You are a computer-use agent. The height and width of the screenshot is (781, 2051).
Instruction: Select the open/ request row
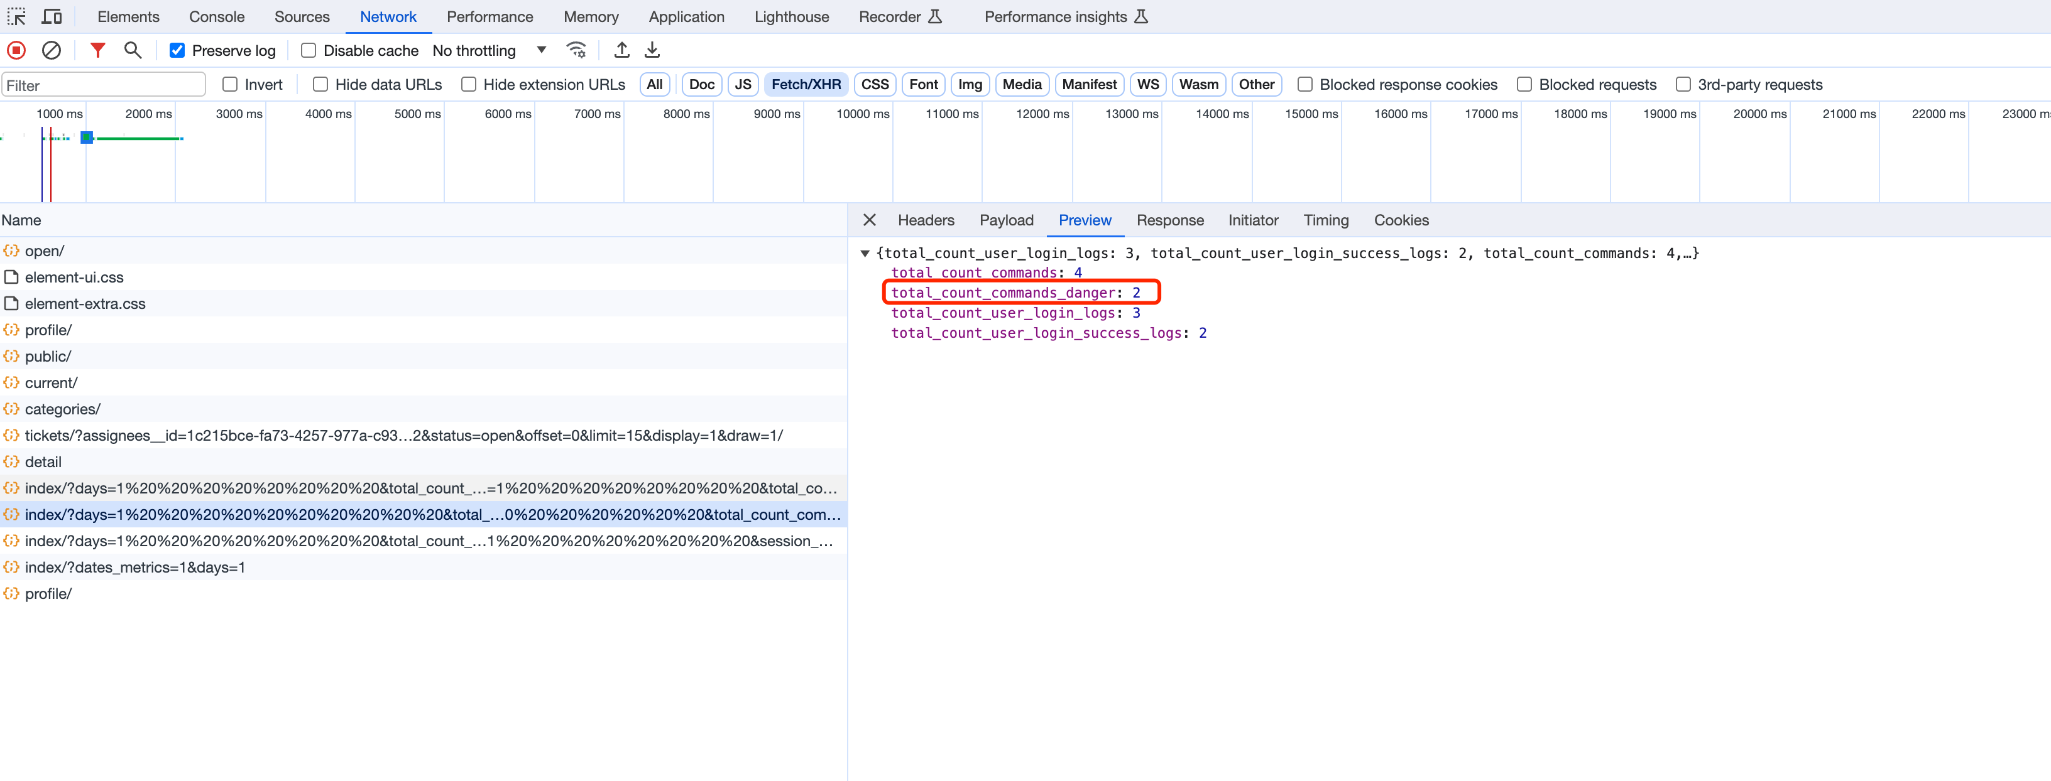click(45, 250)
